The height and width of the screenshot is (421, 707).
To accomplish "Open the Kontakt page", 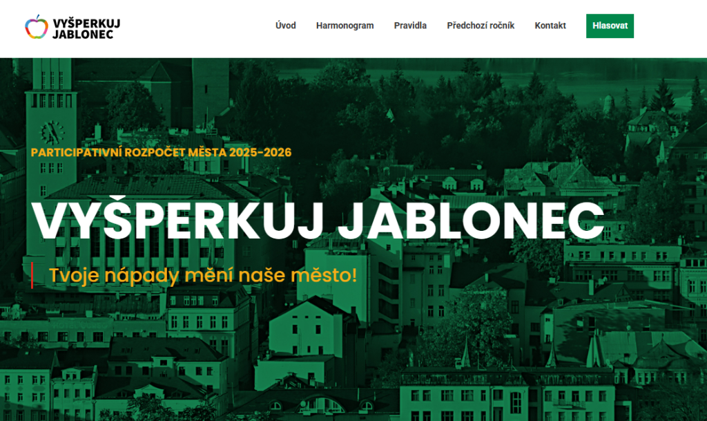I will coord(550,26).
